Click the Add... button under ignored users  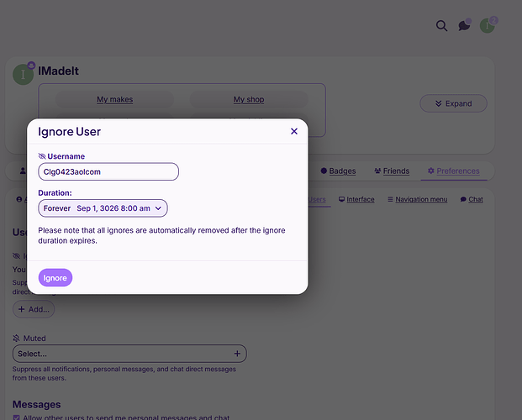pyautogui.click(x=34, y=309)
